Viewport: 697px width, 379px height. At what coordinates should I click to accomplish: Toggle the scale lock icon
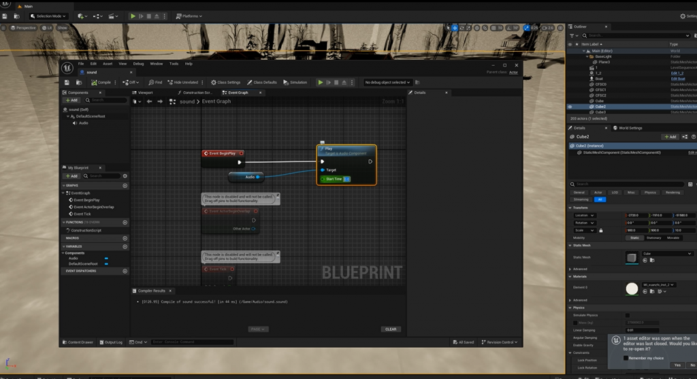601,231
